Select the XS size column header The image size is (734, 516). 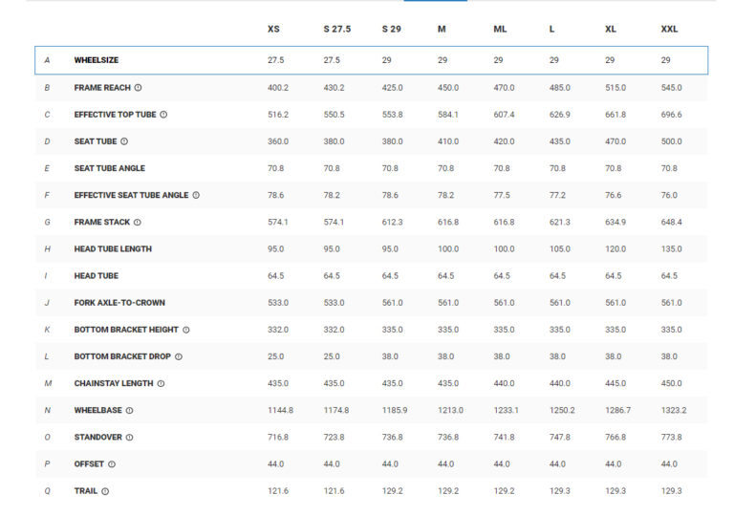273,30
